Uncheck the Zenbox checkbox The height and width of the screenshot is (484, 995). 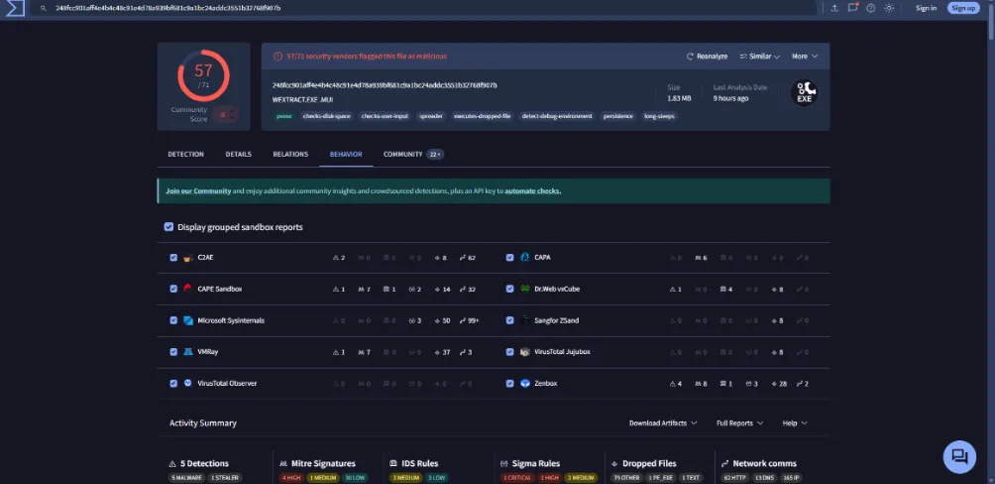click(x=509, y=384)
